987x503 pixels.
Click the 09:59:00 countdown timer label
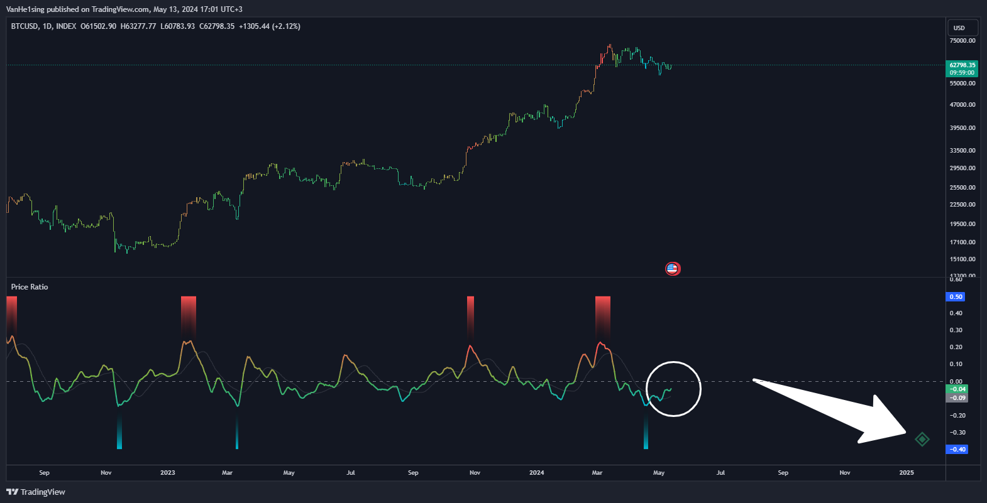click(x=962, y=73)
